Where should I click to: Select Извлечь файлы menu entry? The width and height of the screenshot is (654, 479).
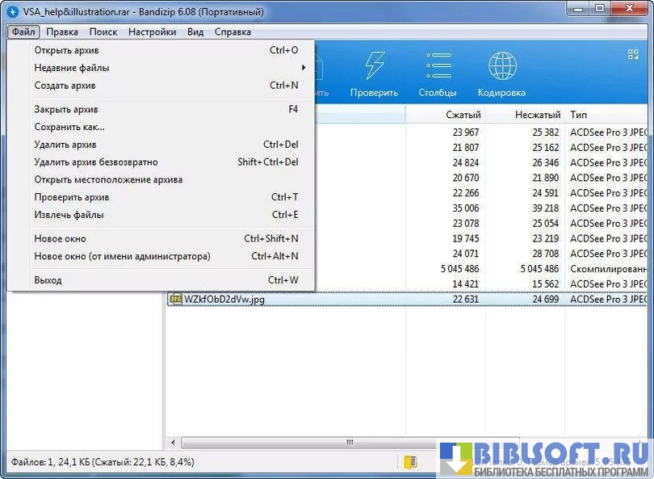click(x=69, y=215)
